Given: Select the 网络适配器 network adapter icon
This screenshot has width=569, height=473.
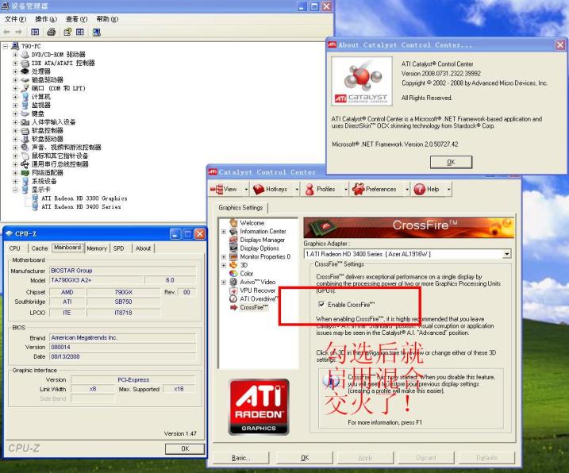Looking at the screenshot, I should click(x=25, y=172).
